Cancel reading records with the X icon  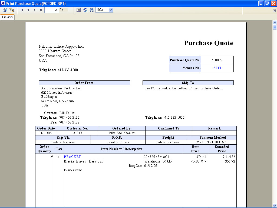pyautogui.click(x=78, y=10)
